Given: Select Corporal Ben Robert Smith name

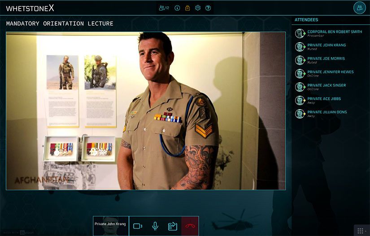Looking at the screenshot, I should point(335,31).
